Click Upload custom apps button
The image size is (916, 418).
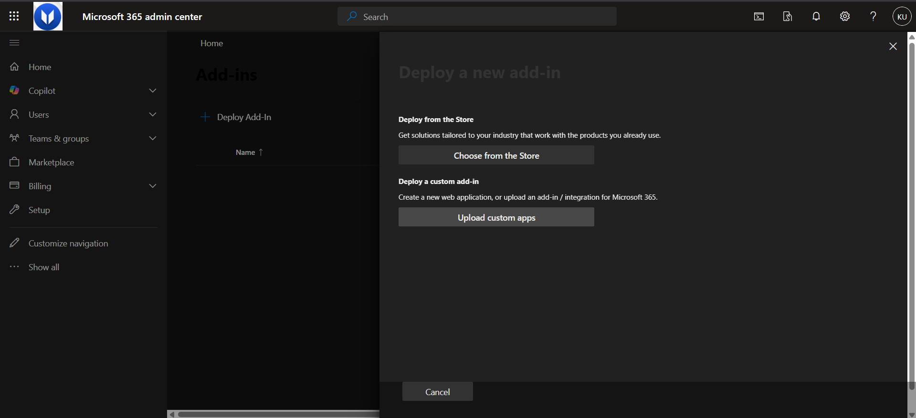pyautogui.click(x=496, y=217)
